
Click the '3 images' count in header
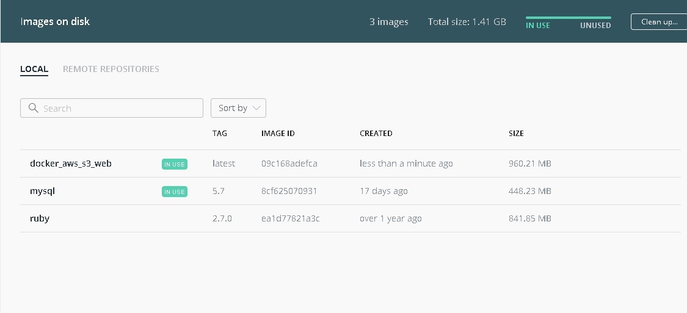[x=388, y=21]
